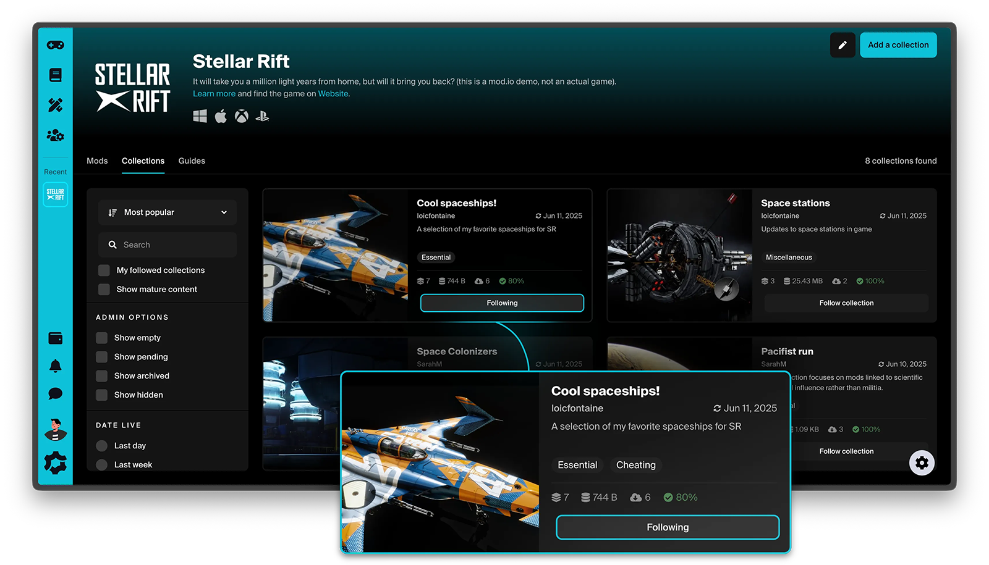Toggle Show mature content
The image size is (989, 565).
click(103, 289)
